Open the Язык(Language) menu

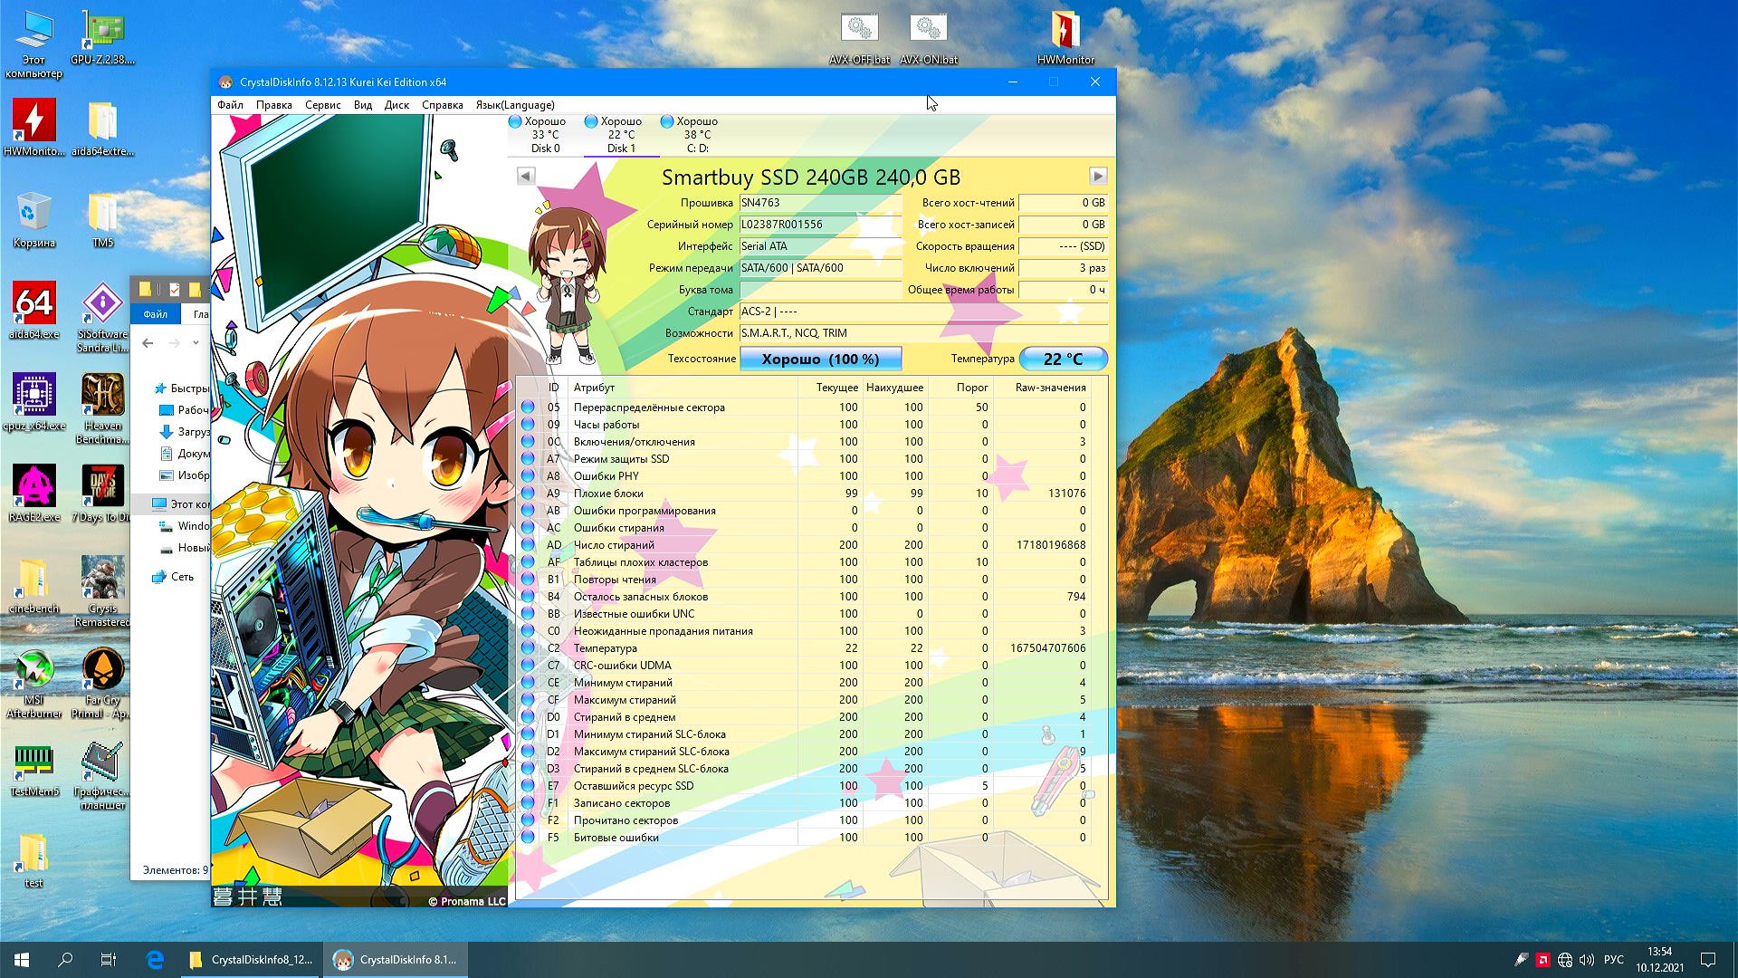[x=514, y=105]
